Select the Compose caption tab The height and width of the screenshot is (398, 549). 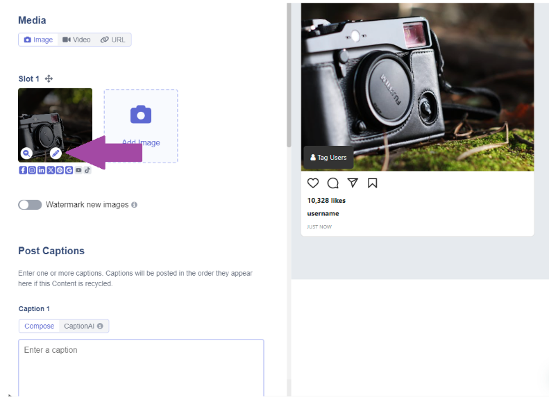[x=39, y=326]
